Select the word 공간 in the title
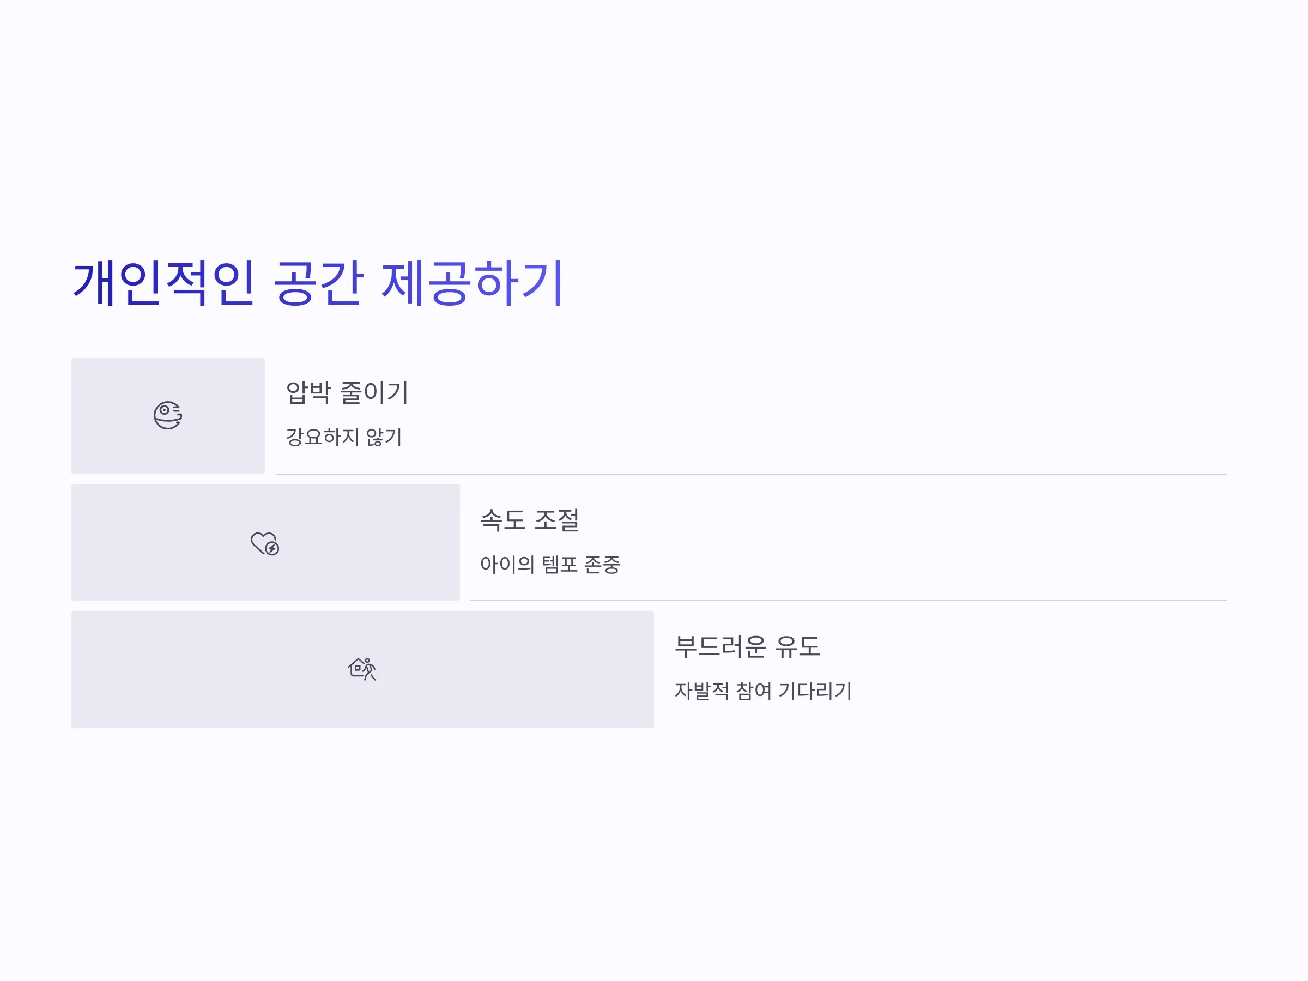 tap(318, 283)
